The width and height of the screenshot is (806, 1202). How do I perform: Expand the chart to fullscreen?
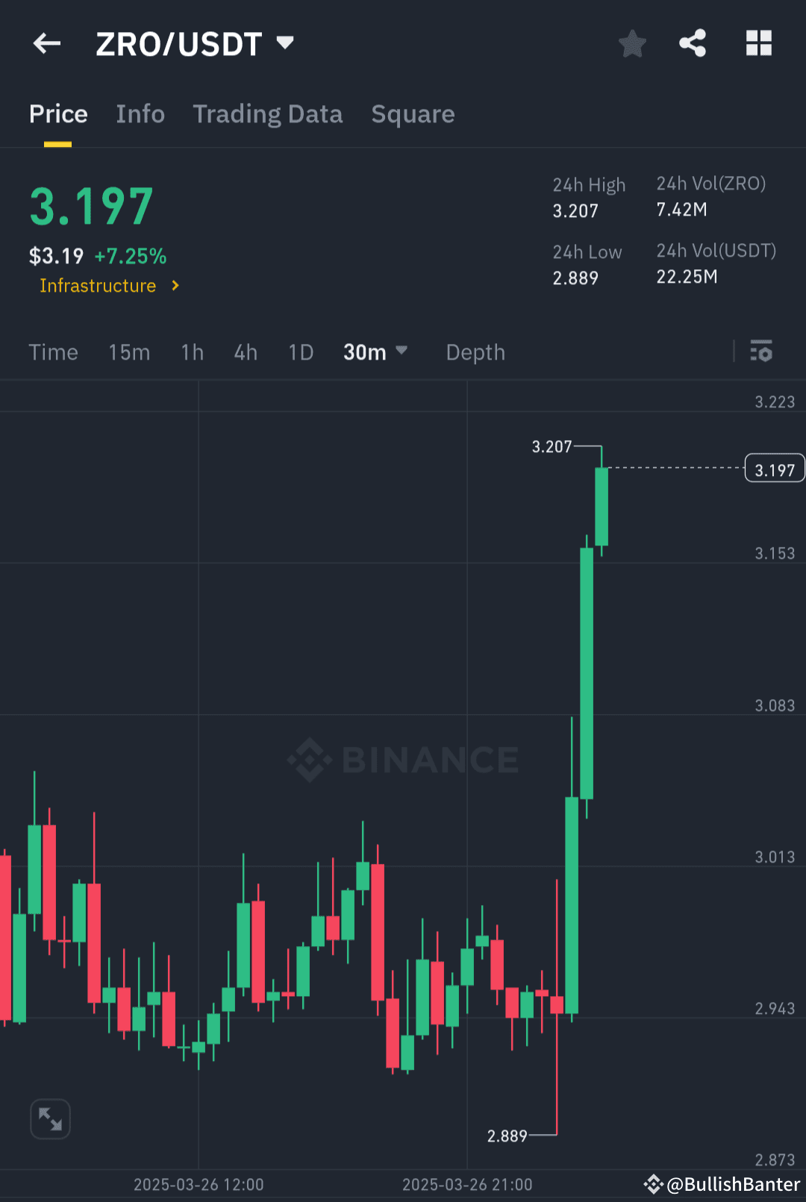click(49, 1118)
